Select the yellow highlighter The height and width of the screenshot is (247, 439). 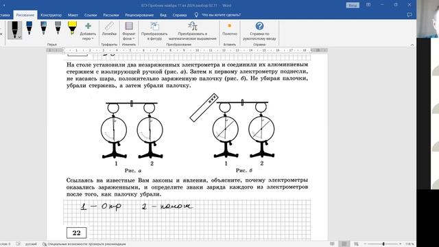pos(72,28)
